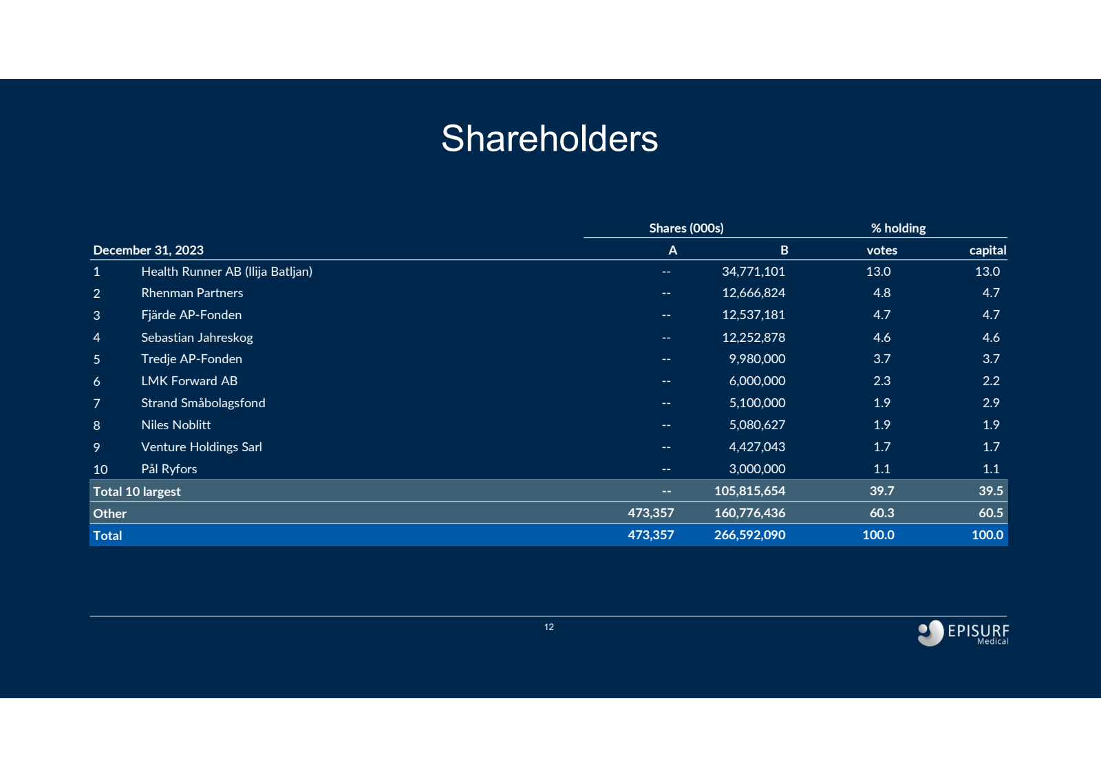Click the value 5,080,627
Viewport: 1101px width, 778px height.
757,424
